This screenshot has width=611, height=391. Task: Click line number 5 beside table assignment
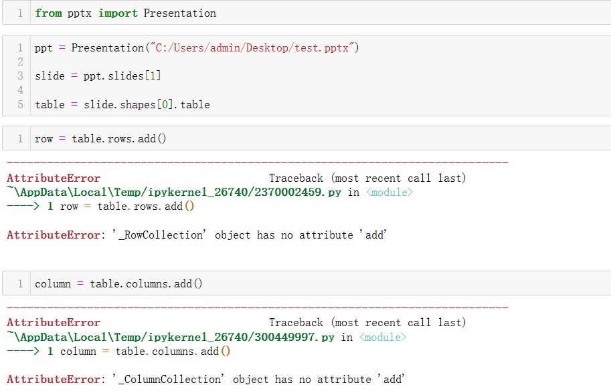tap(20, 104)
